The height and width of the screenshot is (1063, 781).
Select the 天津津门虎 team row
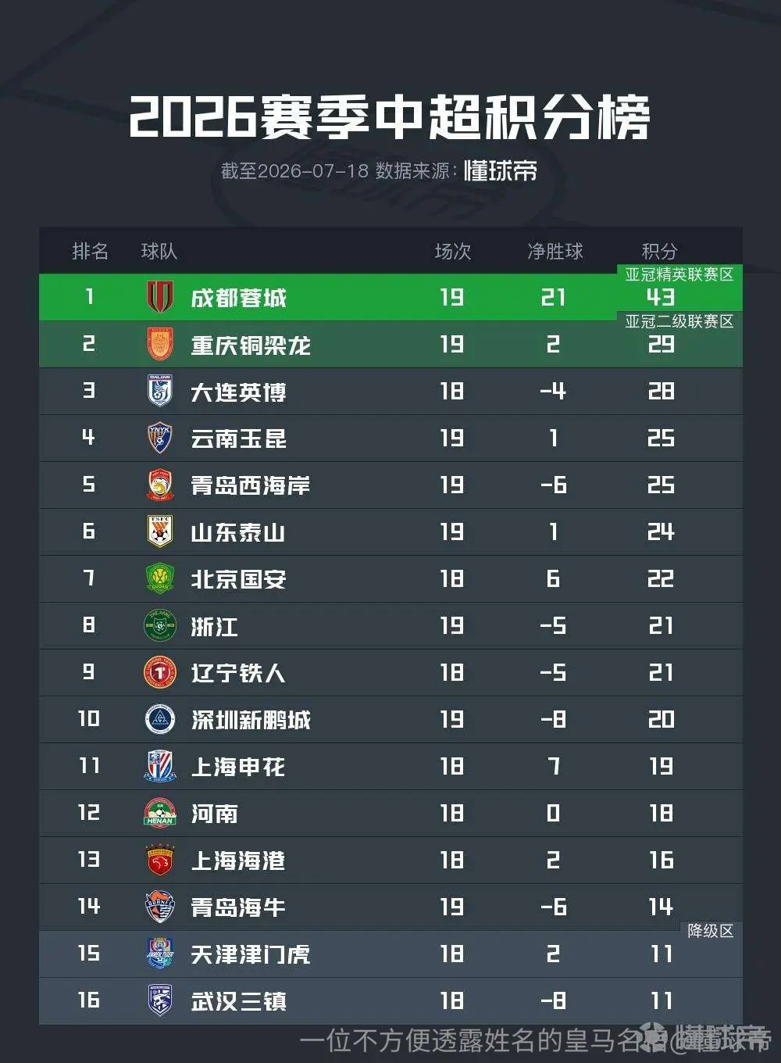click(x=390, y=954)
